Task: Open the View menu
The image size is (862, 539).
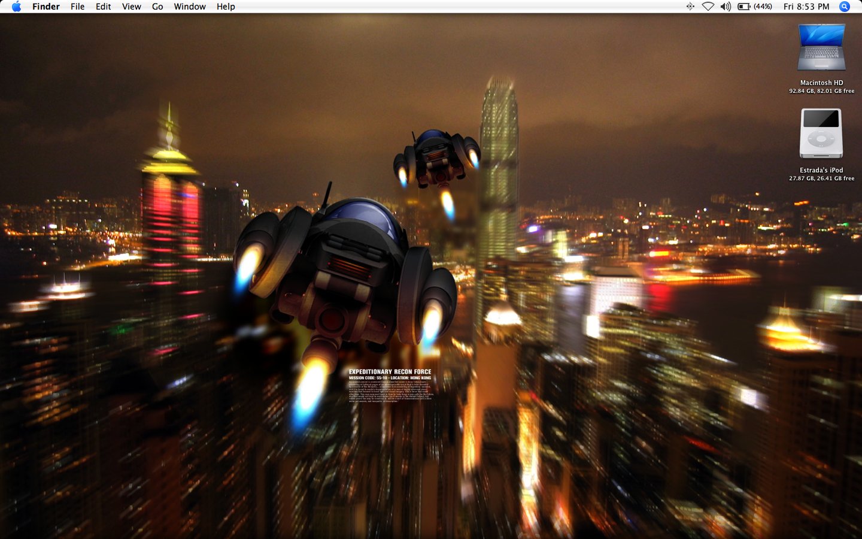Action: pos(132,7)
